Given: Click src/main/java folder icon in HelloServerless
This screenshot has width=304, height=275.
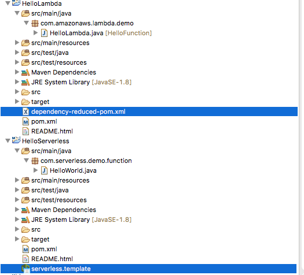Looking at the screenshot, I should tap(25, 151).
